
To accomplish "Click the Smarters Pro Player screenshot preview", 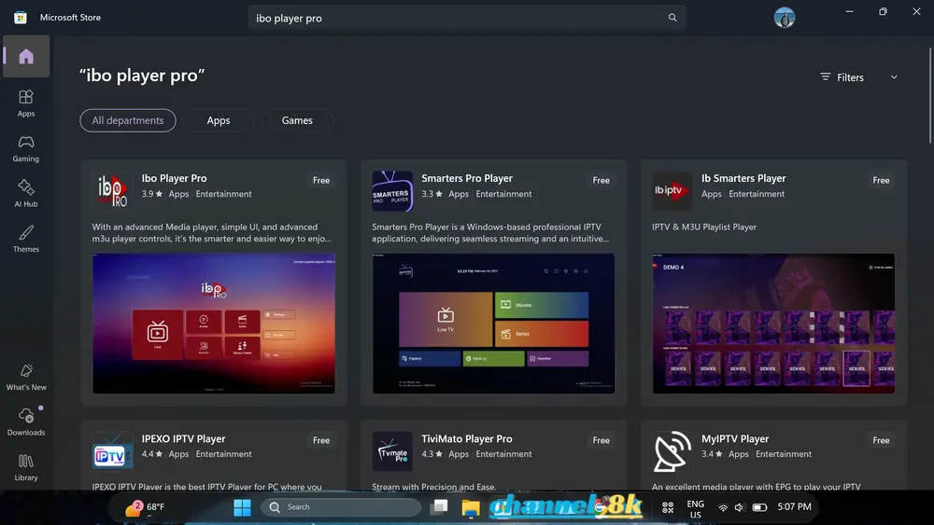I will point(494,324).
